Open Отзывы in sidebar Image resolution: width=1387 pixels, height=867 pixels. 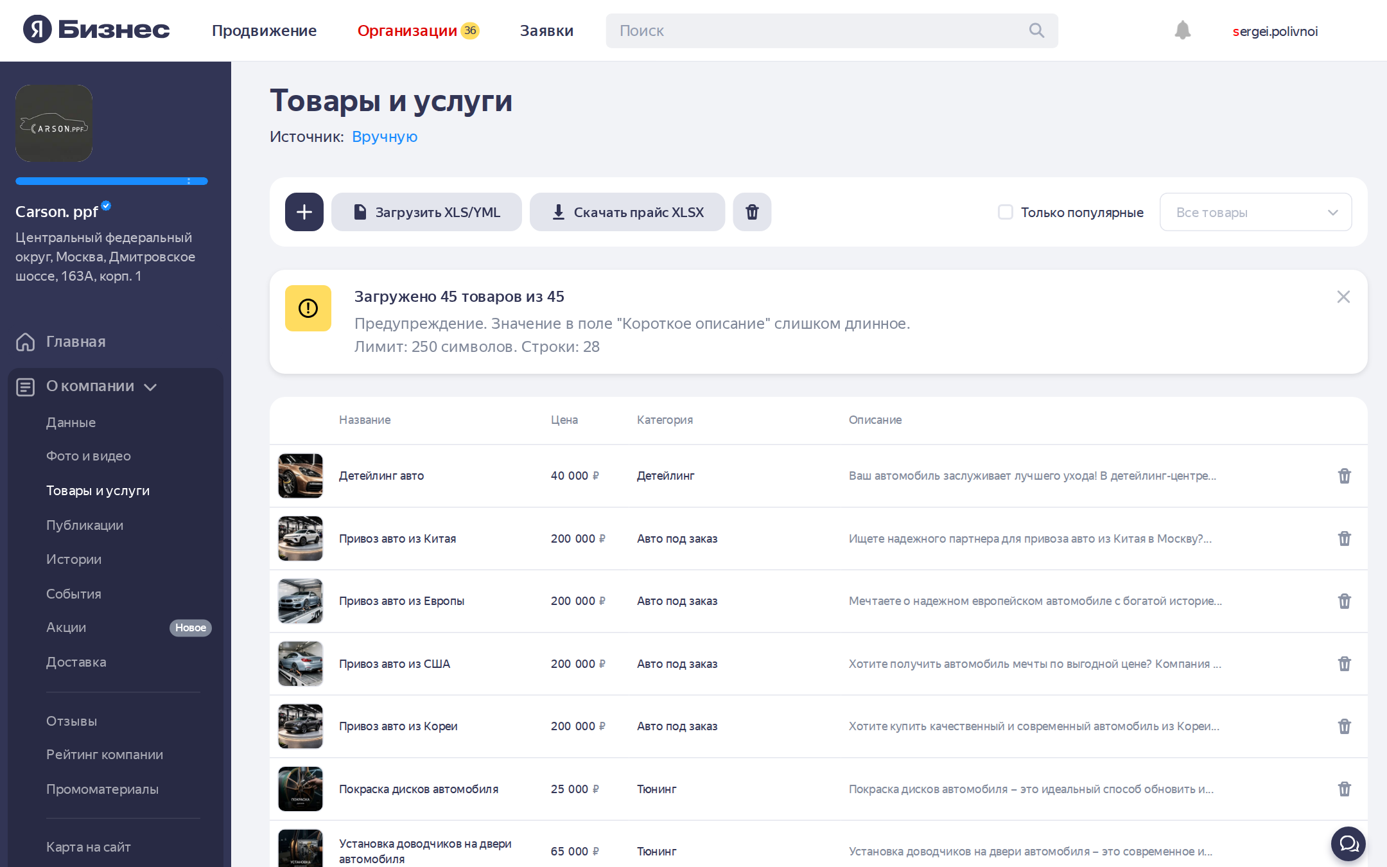72,721
